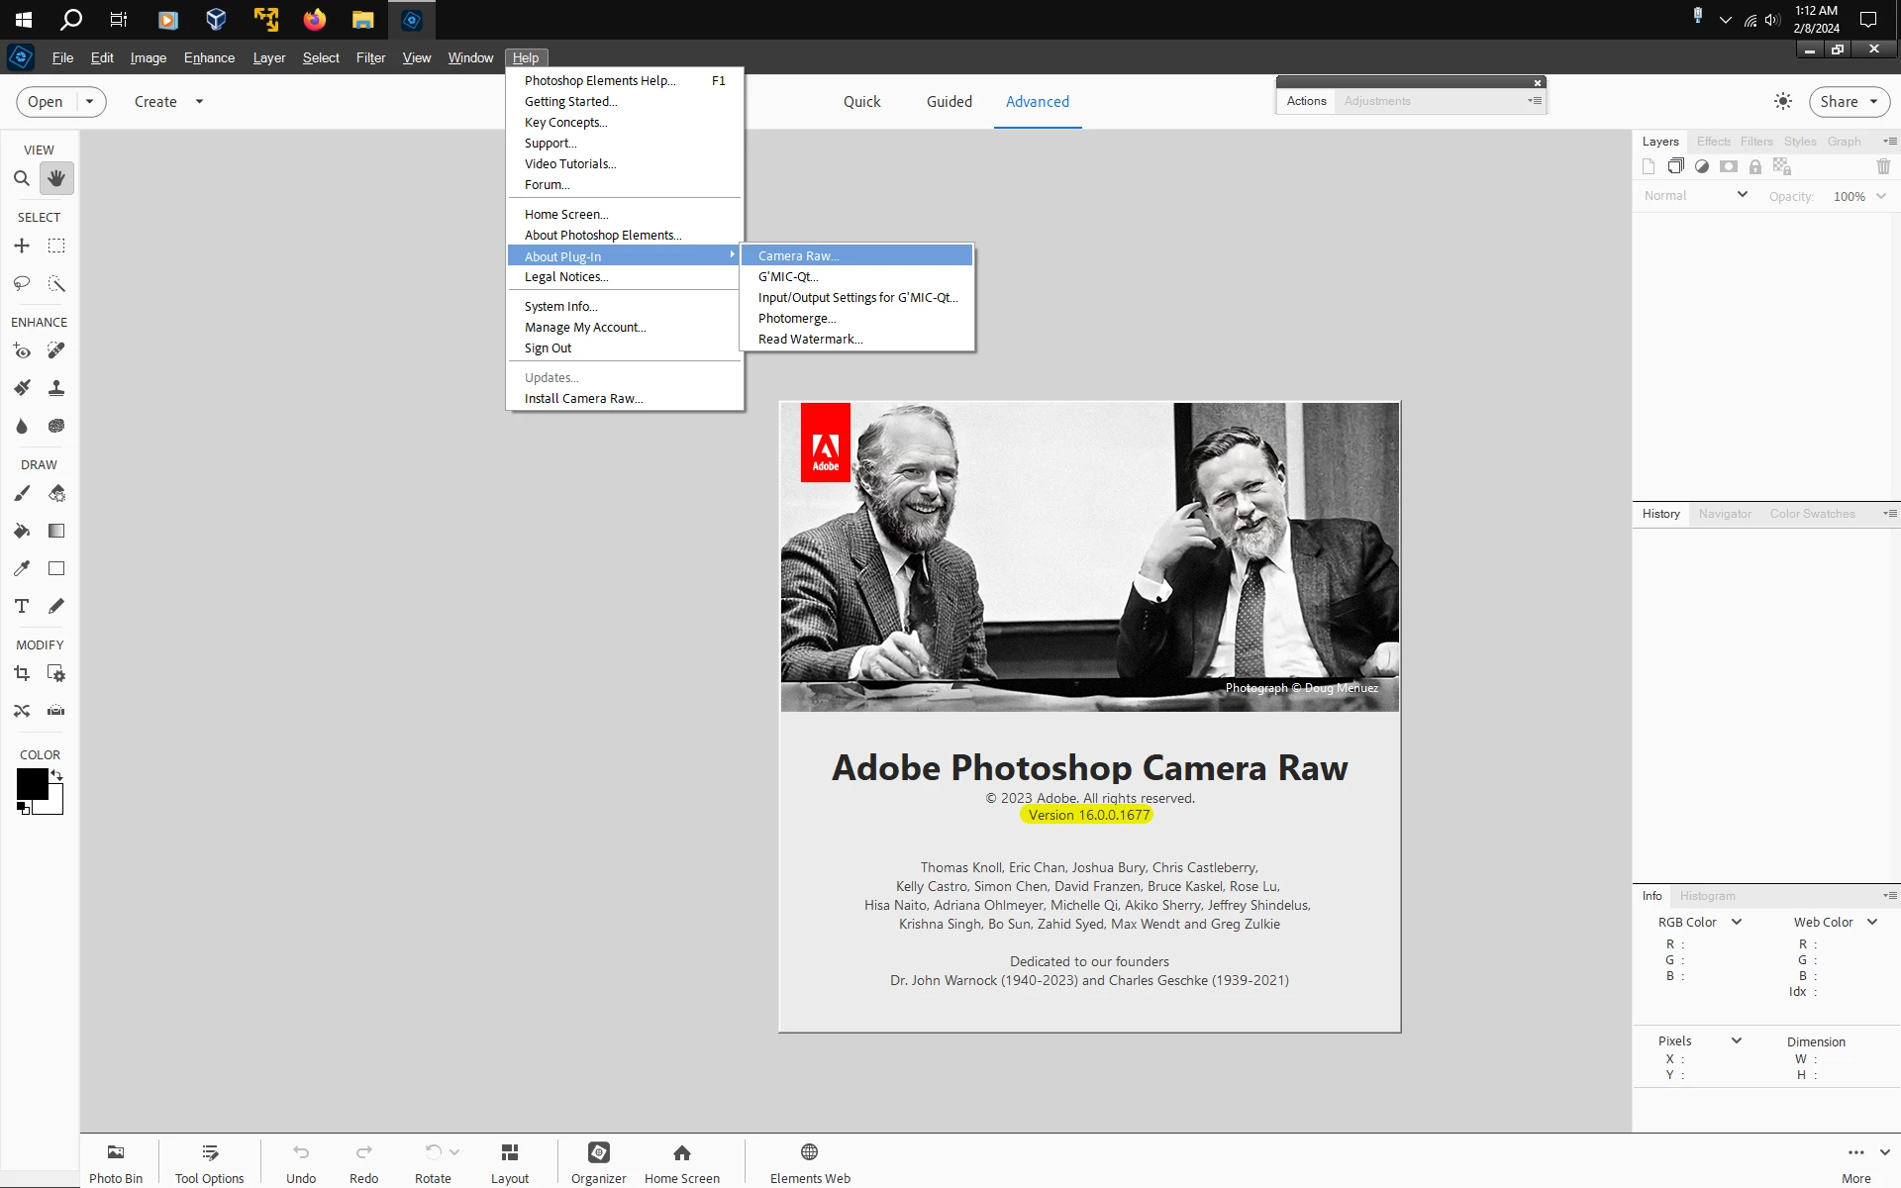Toggle the brightness theme sun icon
This screenshot has height=1188, width=1901.
pyautogui.click(x=1782, y=101)
